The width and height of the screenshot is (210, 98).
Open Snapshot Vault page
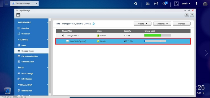(x=28, y=62)
